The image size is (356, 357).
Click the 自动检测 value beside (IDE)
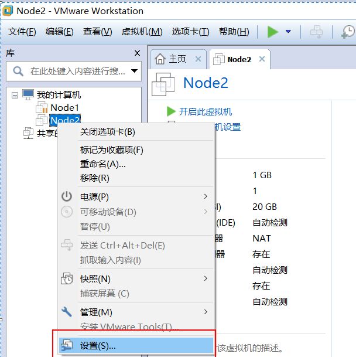tap(270, 222)
